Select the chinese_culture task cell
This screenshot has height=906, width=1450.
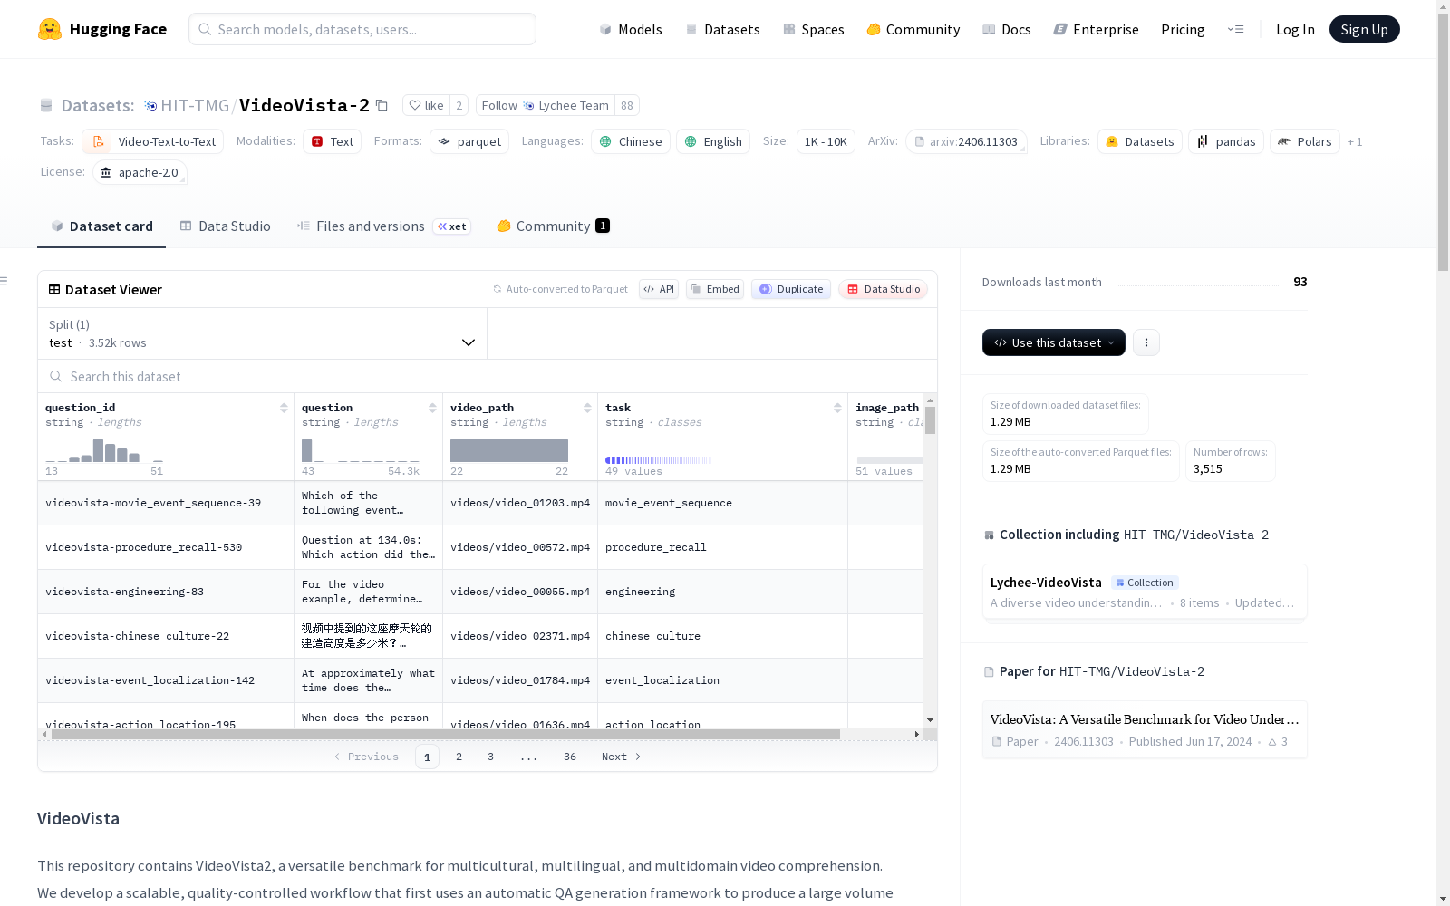click(722, 636)
